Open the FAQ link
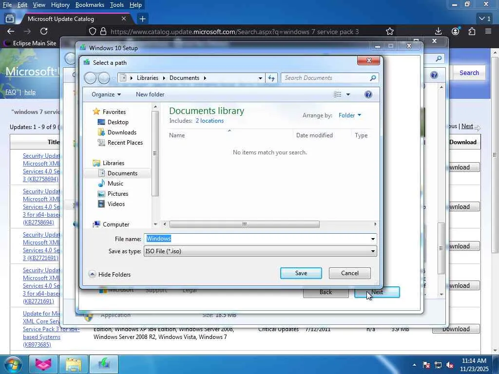499x374 pixels. coord(11,92)
